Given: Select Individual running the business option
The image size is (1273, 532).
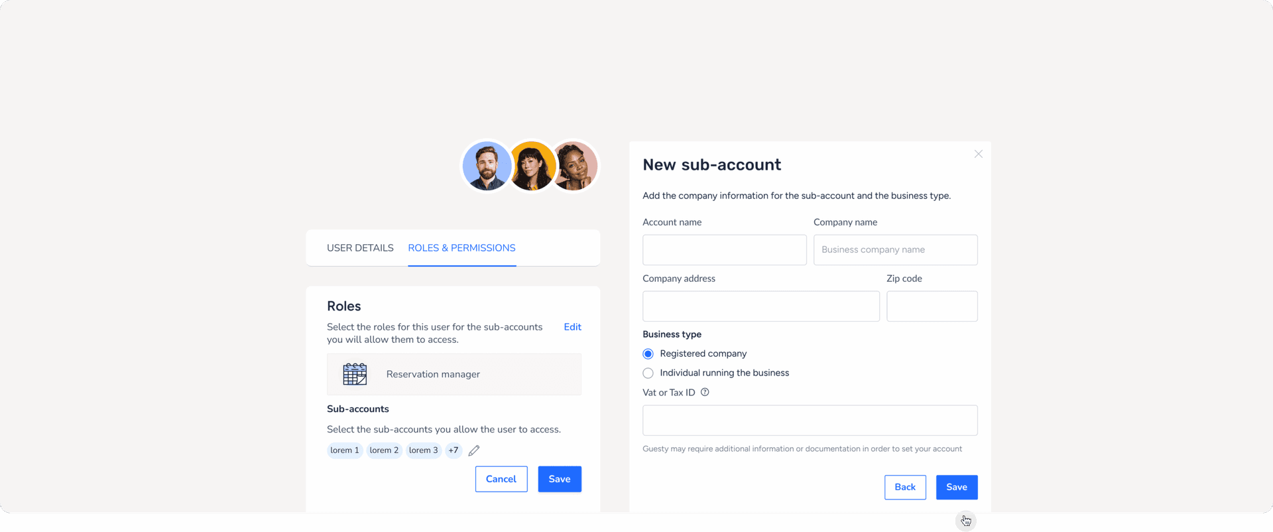Looking at the screenshot, I should tap(648, 373).
